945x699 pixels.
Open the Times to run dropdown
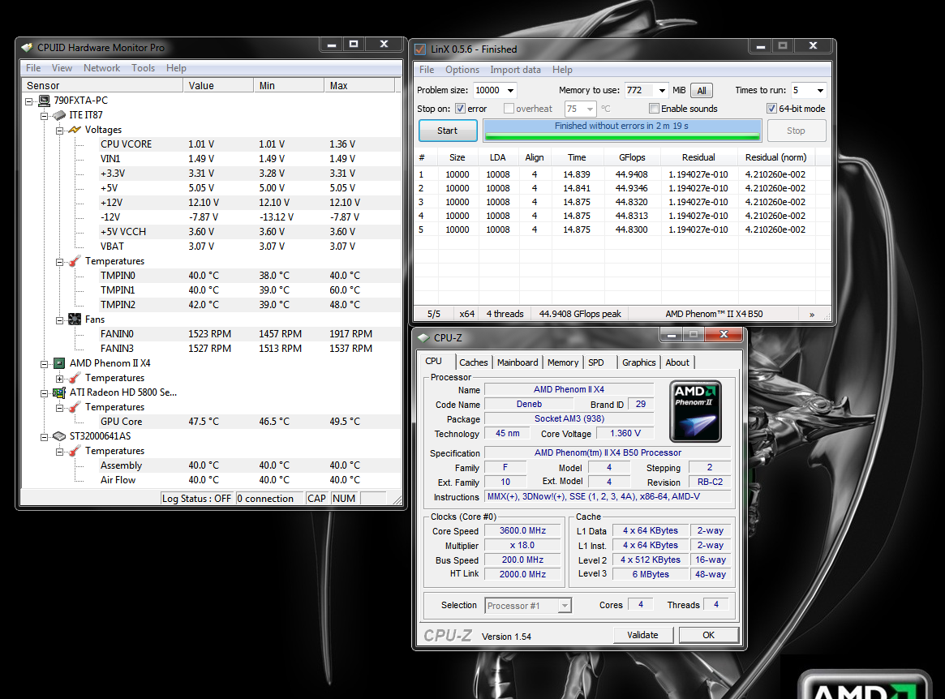[x=819, y=90]
